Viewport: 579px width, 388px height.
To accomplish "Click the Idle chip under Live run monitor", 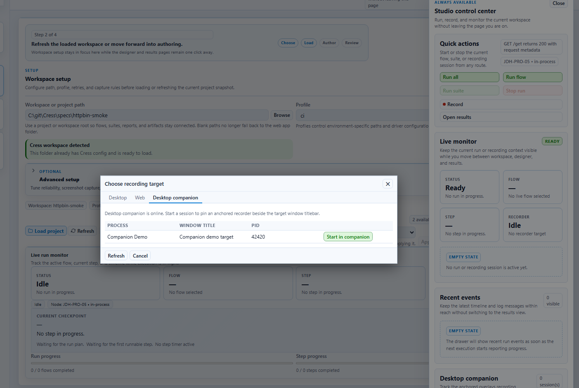I will (38, 305).
